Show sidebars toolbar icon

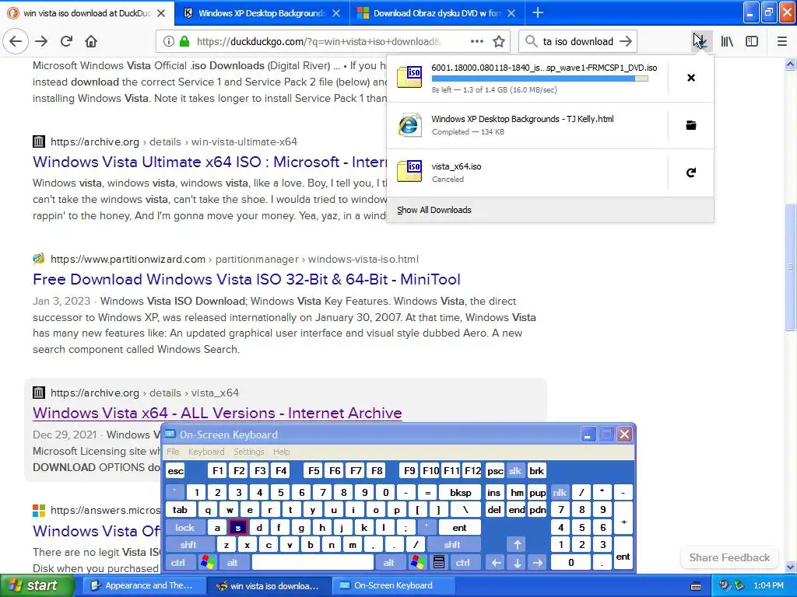752,42
